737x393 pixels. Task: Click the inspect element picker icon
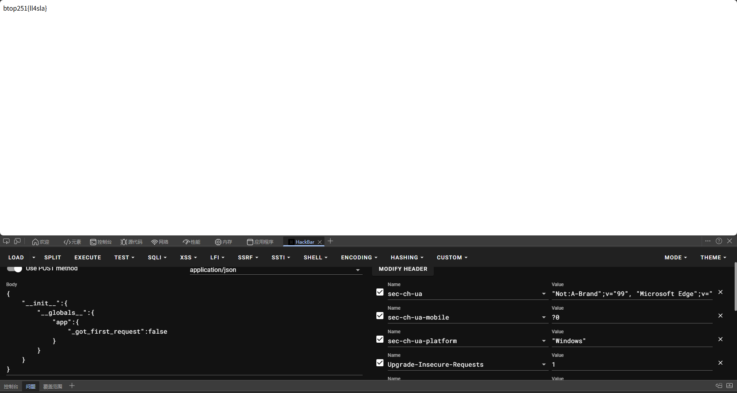[6, 241]
